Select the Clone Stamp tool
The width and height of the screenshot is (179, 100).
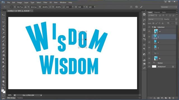tap(3, 44)
